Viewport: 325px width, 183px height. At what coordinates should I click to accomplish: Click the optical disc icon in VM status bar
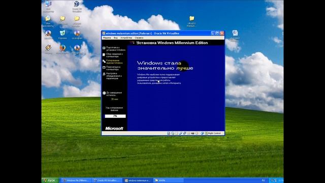pos(173,133)
